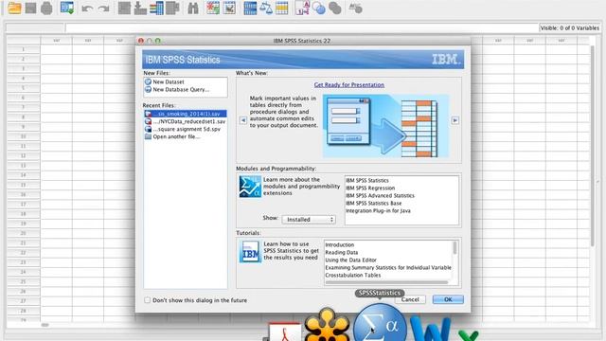Check Don't show this dialog in the future
Screen dimensions: 606x341
(x=148, y=300)
